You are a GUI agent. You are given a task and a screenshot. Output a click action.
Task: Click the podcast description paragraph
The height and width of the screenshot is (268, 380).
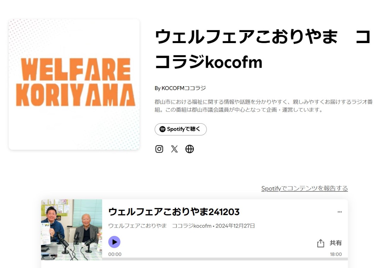point(264,106)
